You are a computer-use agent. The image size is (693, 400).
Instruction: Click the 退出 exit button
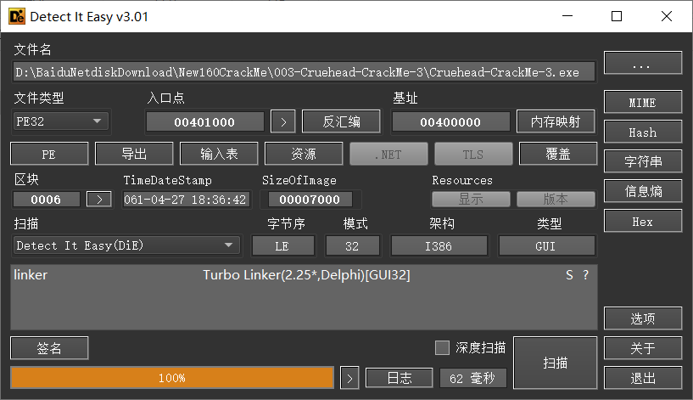pos(643,378)
